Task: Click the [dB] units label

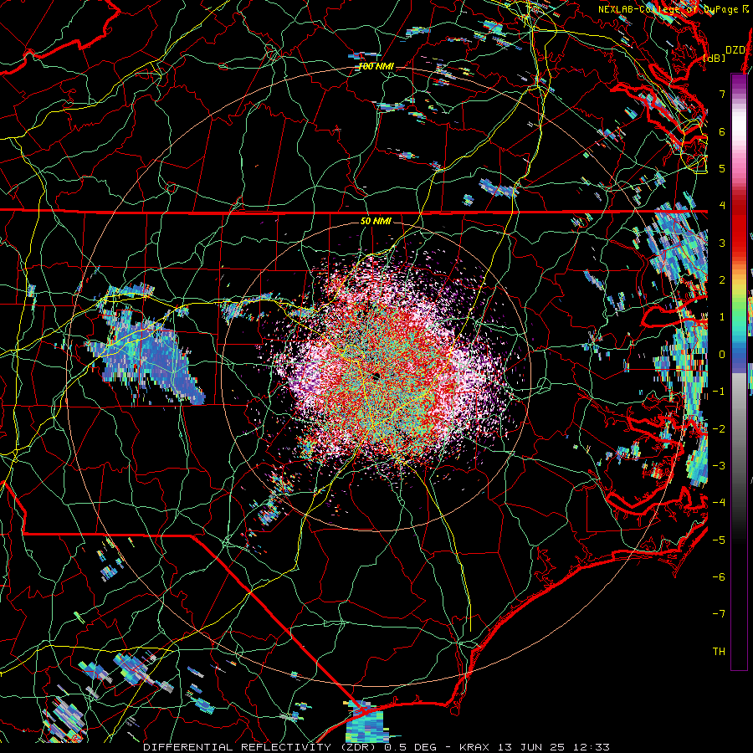Action: click(715, 59)
